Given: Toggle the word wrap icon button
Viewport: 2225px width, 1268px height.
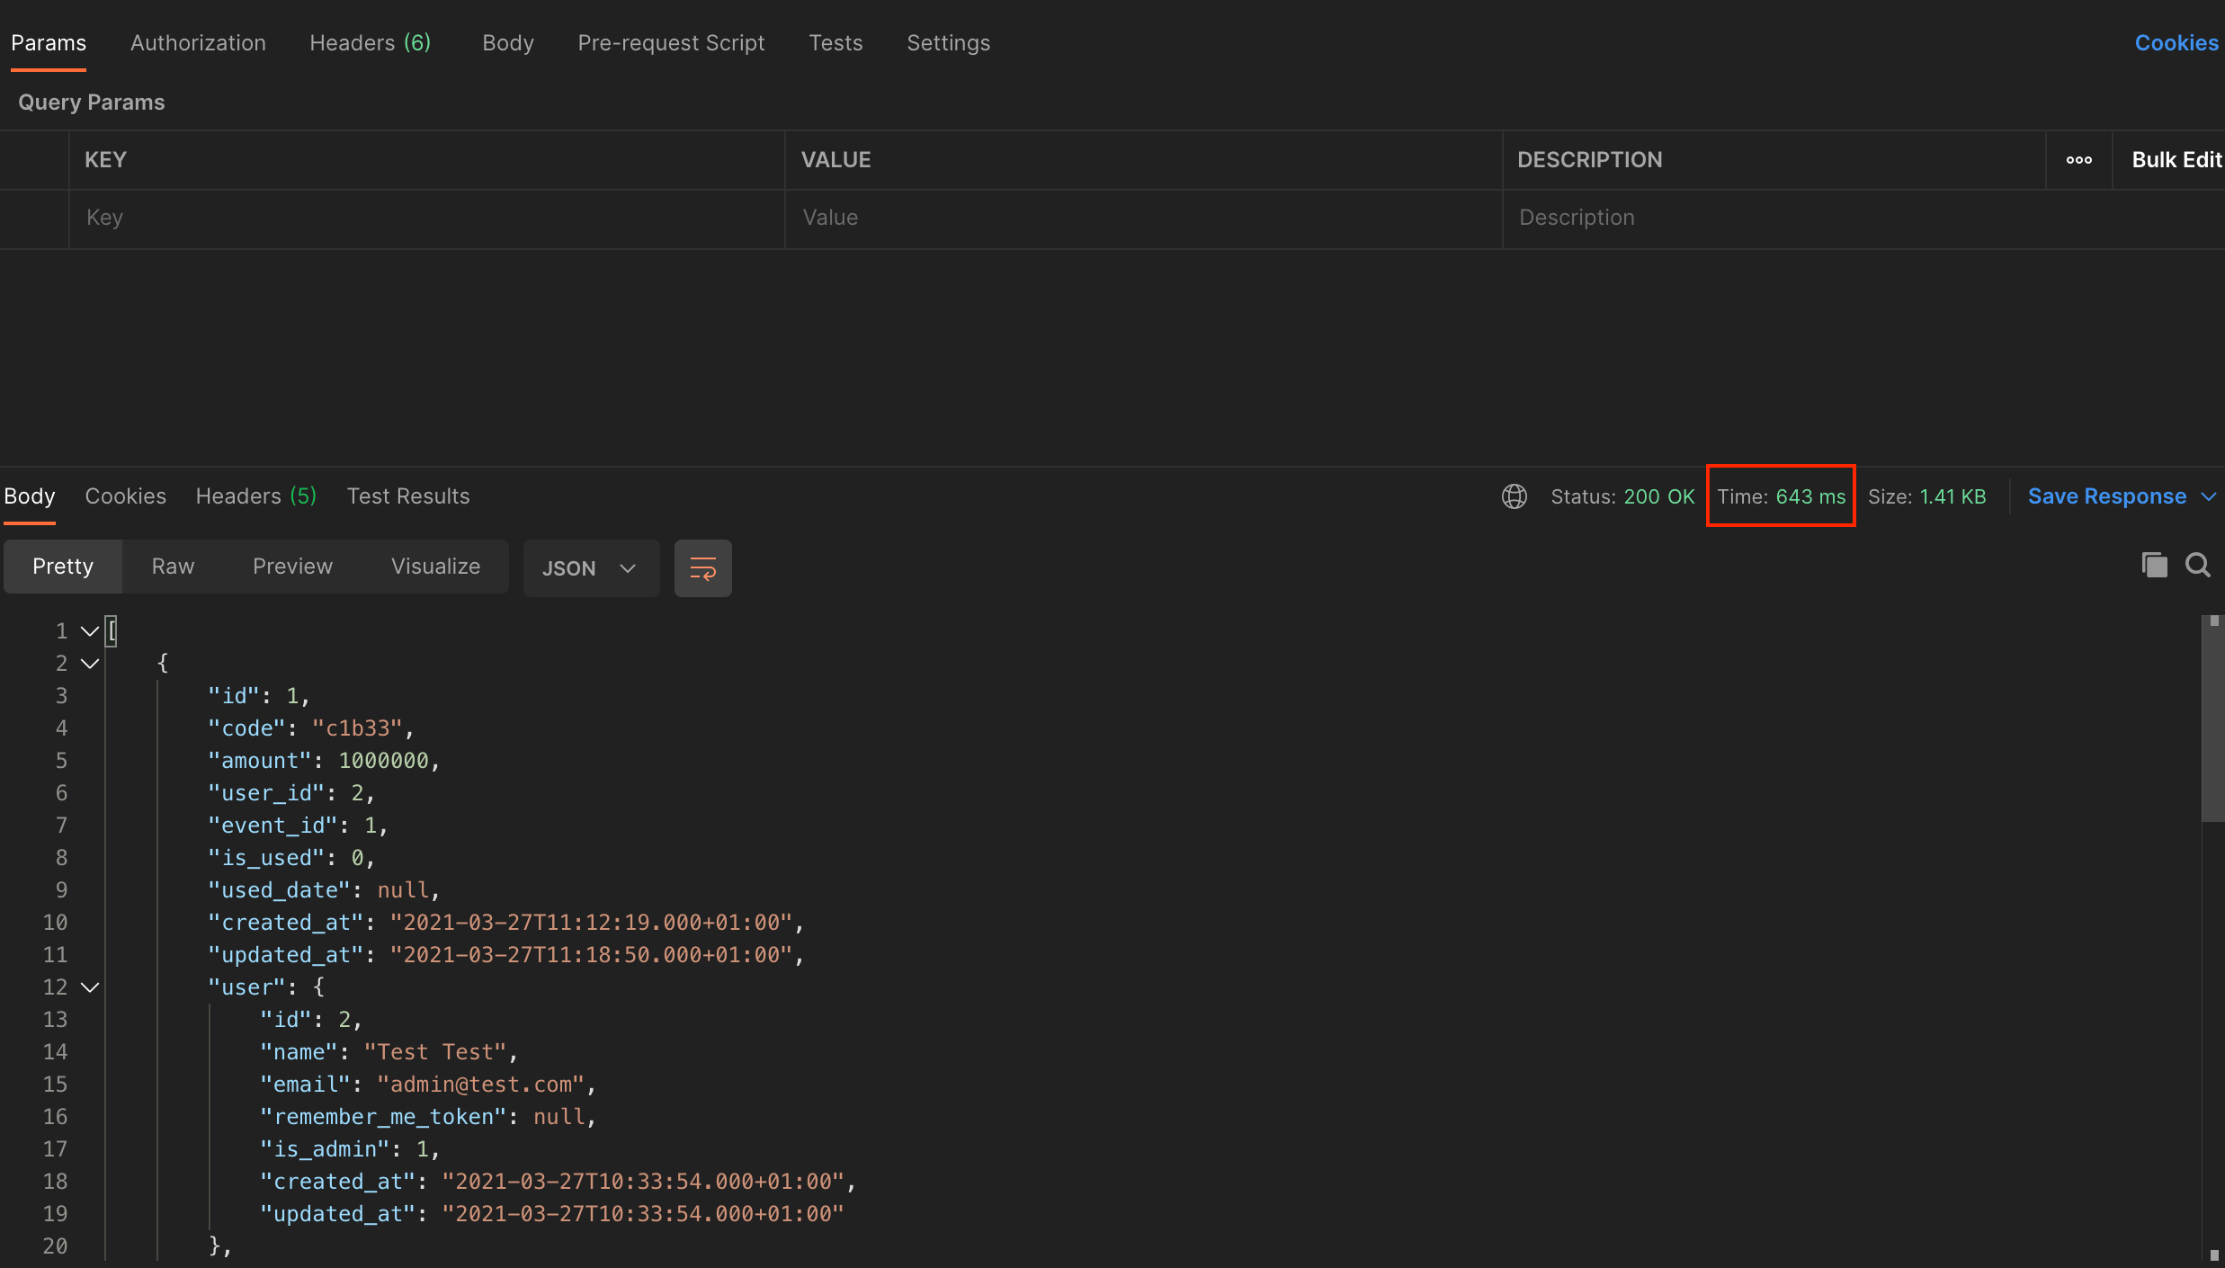Looking at the screenshot, I should pos(702,568).
